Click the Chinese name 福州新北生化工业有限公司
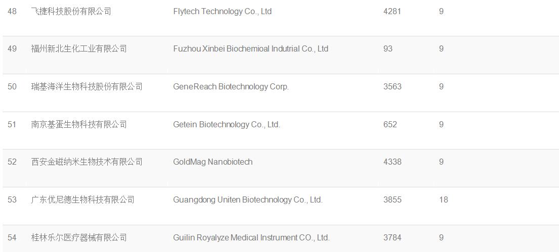 pos(79,49)
